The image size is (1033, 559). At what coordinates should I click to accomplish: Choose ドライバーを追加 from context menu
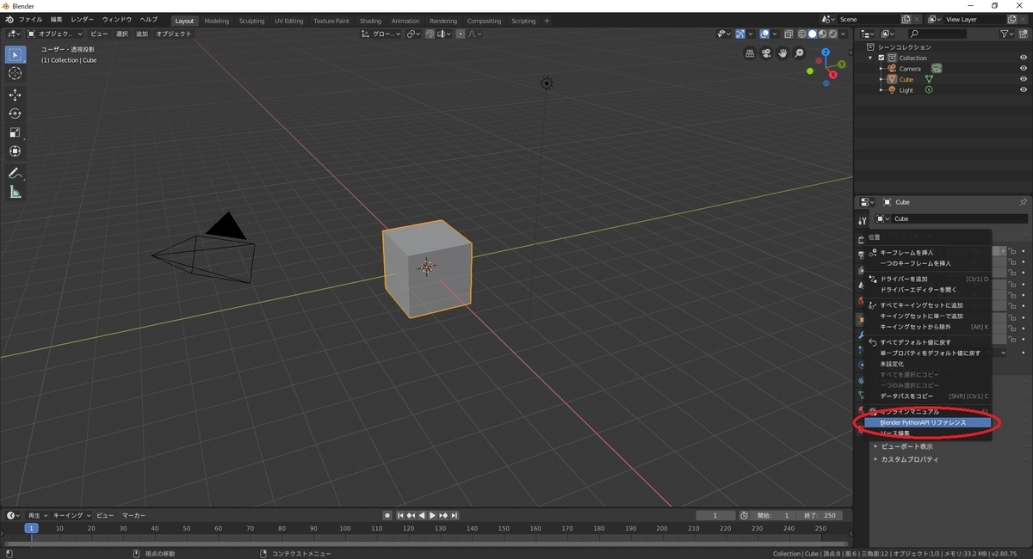[x=929, y=279]
